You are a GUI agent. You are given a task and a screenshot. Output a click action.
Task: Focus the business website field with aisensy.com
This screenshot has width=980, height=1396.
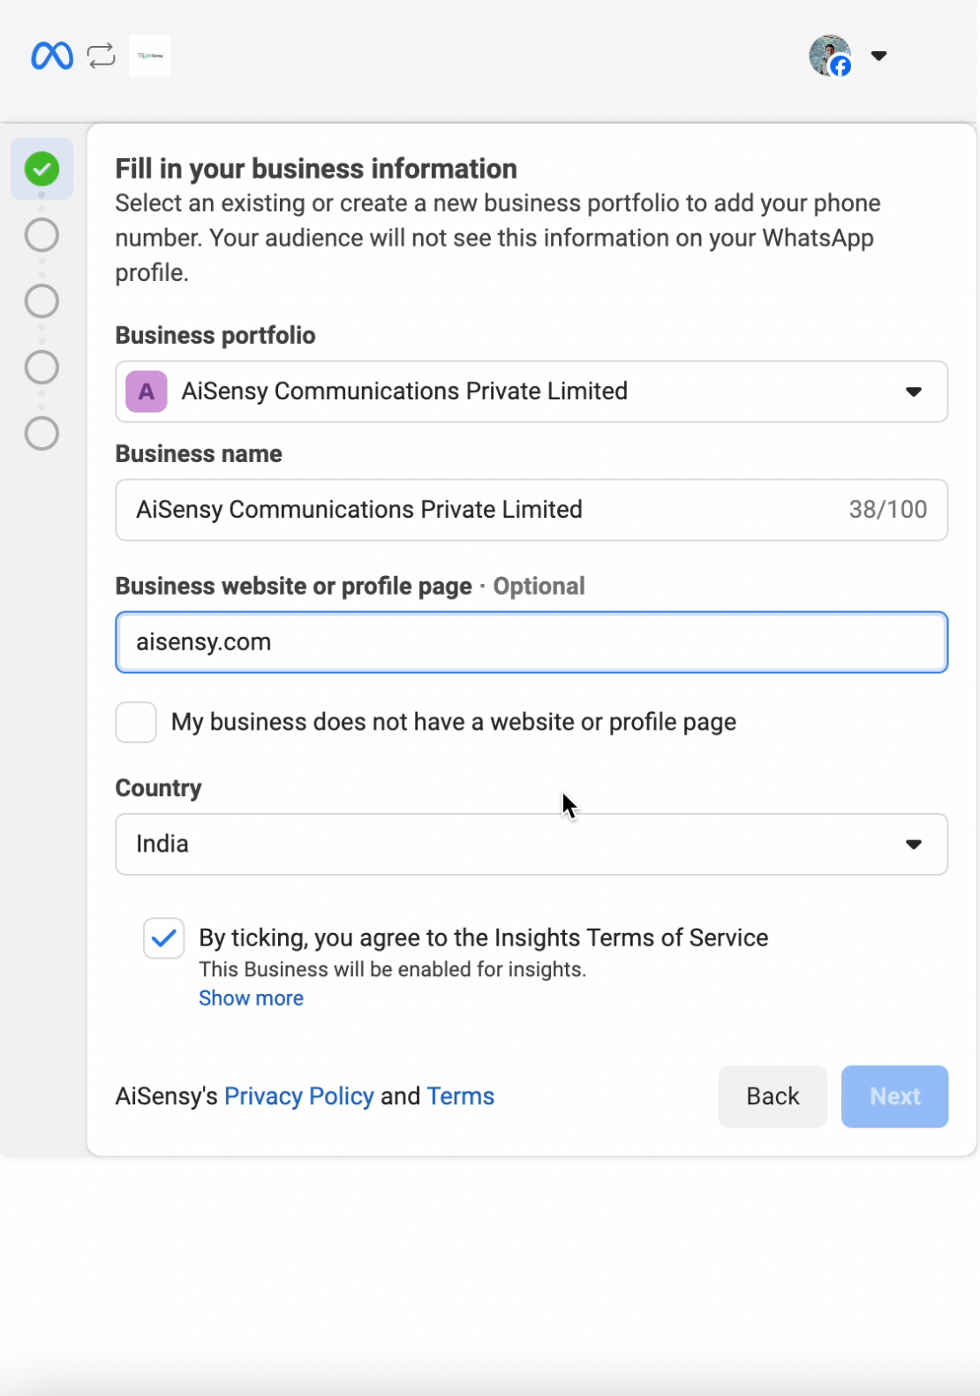(531, 642)
